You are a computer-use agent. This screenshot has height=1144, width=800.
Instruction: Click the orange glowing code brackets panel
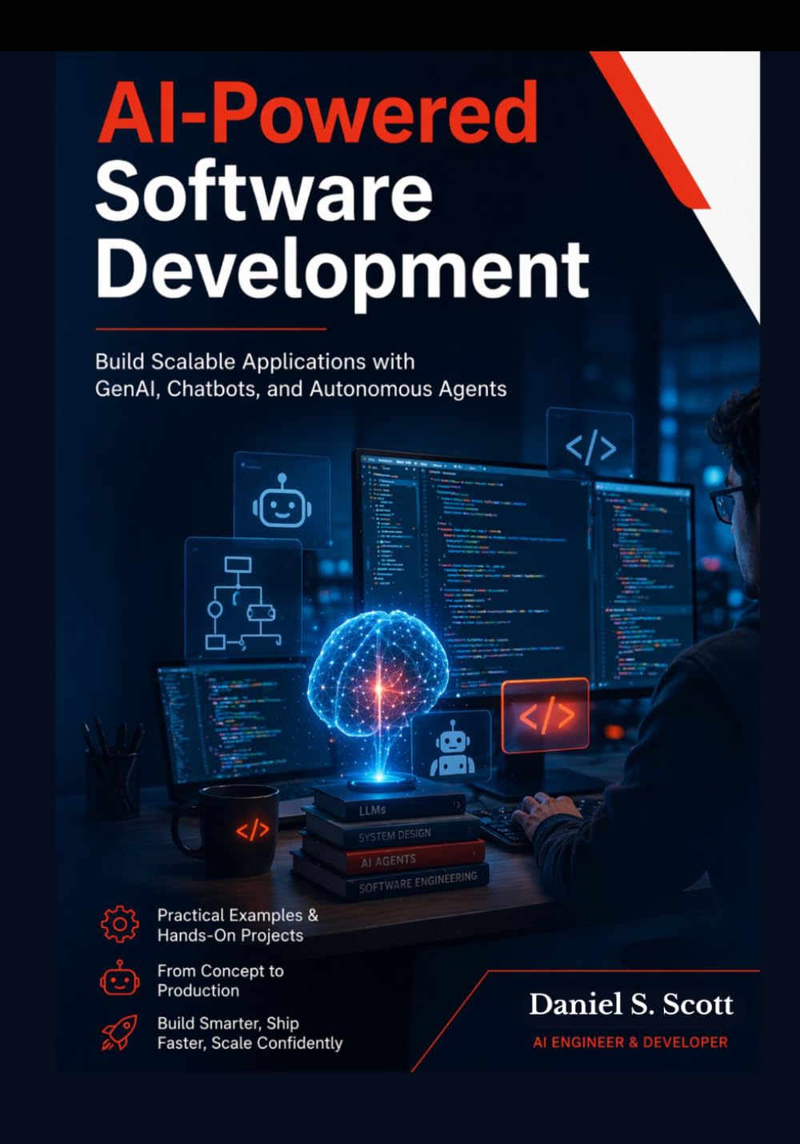[546, 716]
